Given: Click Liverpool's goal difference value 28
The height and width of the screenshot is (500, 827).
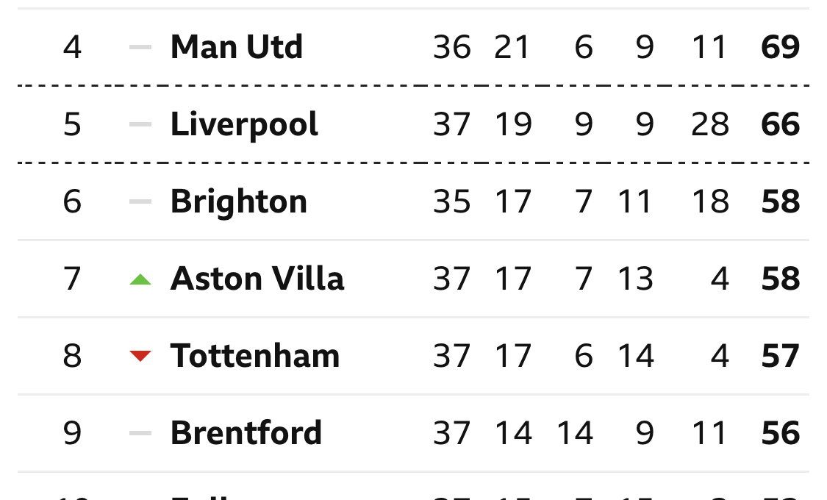Looking at the screenshot, I should click(710, 124).
